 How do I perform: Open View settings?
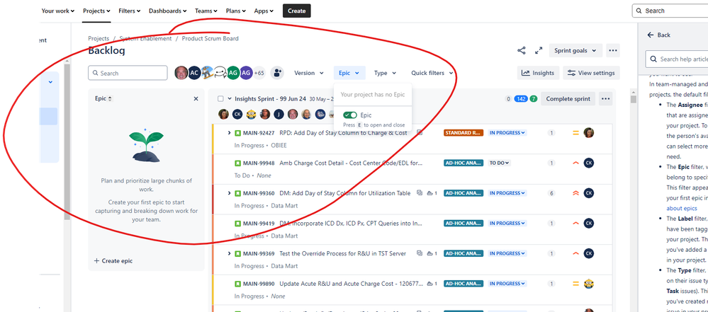[x=591, y=73]
